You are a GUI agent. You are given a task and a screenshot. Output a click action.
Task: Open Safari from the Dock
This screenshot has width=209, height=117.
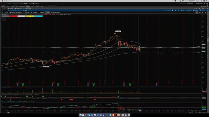pyautogui.click(x=98, y=115)
